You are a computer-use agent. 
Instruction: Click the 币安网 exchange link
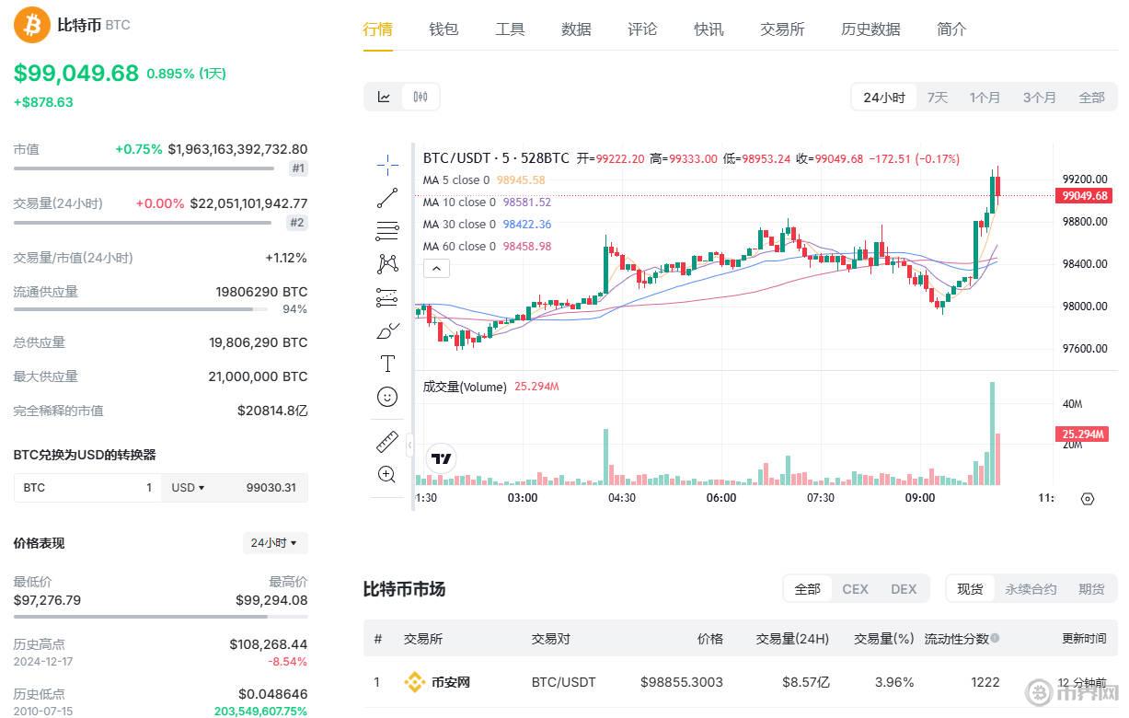click(x=450, y=683)
